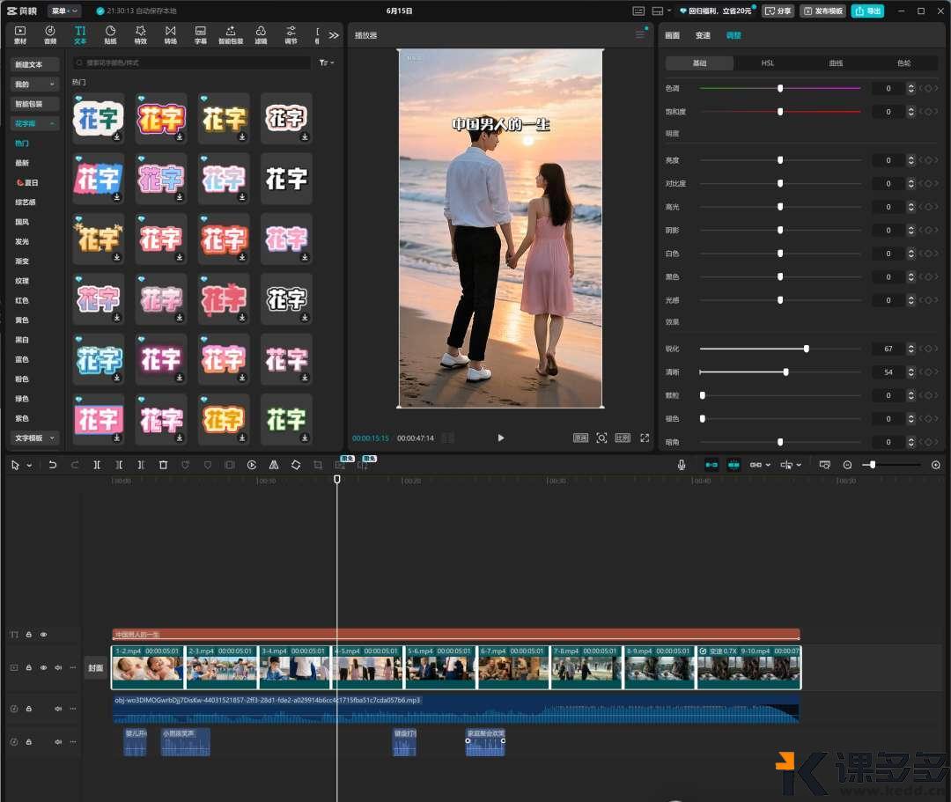Click the undo arrow in timeline toolbar
This screenshot has height=802, width=951.
click(x=53, y=465)
